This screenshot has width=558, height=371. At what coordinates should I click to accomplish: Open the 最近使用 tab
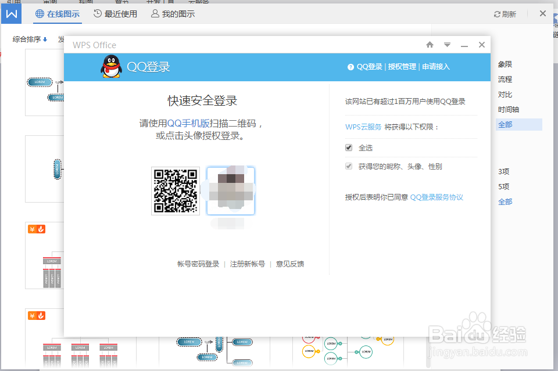(x=115, y=14)
